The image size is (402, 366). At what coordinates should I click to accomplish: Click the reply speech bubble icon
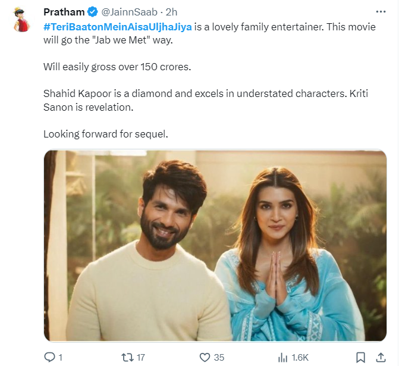[x=49, y=357]
